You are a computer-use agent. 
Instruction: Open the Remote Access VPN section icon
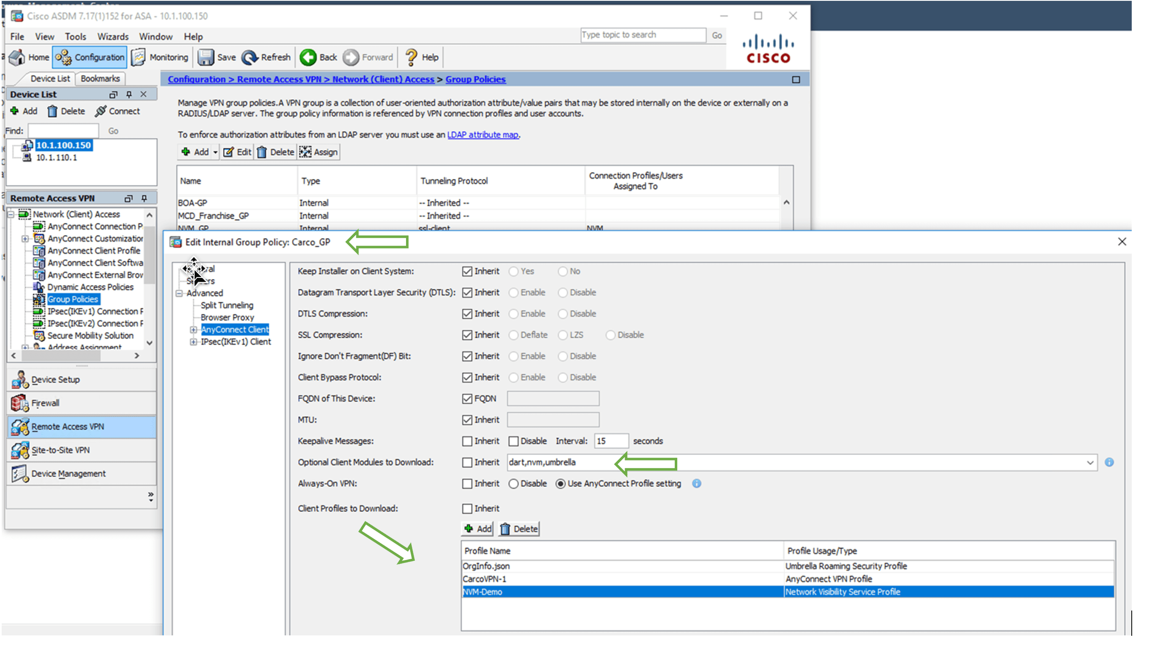pyautogui.click(x=20, y=426)
